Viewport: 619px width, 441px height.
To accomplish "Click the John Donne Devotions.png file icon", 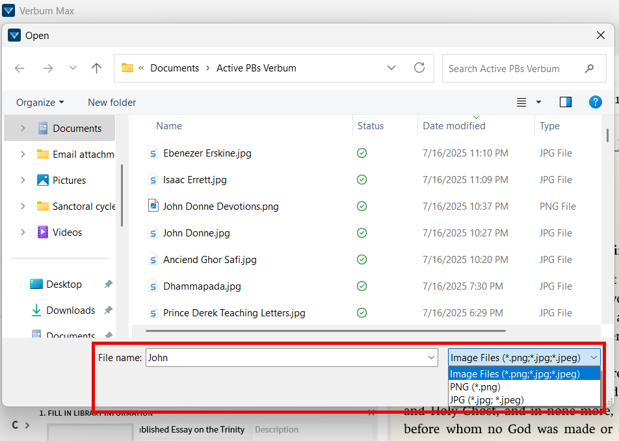I will coord(153,206).
